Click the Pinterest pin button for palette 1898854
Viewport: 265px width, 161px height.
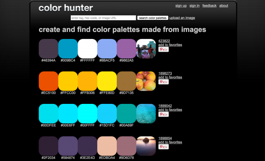point(164,147)
